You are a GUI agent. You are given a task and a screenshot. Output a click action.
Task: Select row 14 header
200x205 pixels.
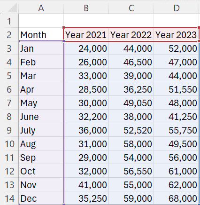(9, 198)
